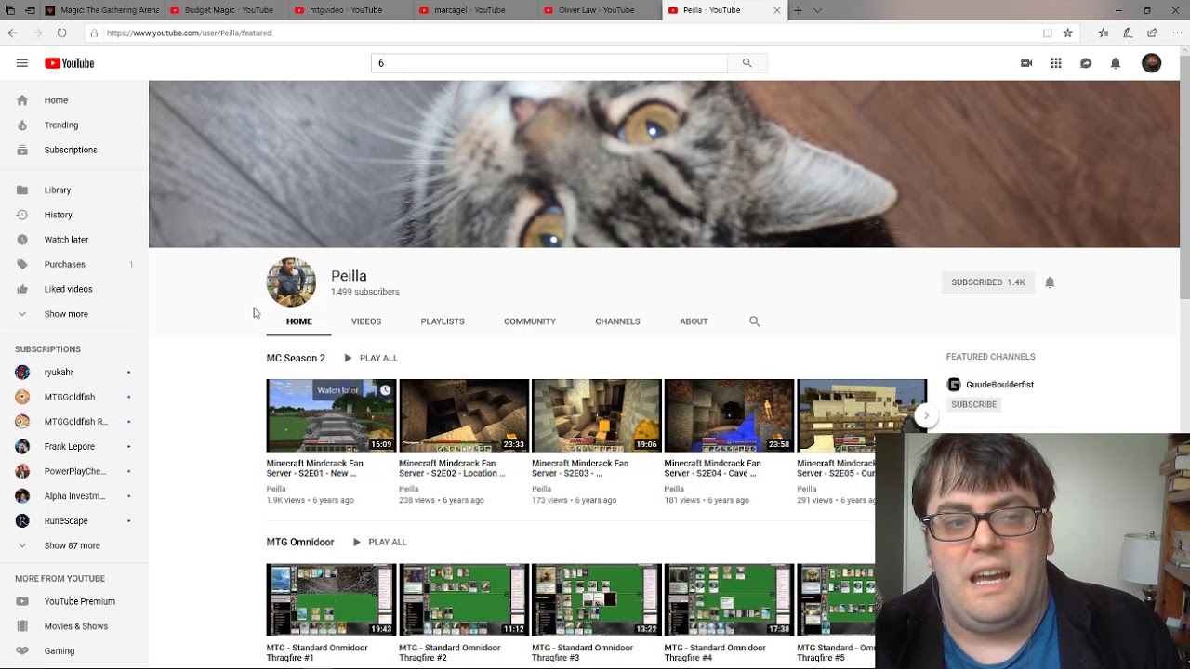Refresh the page in browser

click(x=61, y=33)
